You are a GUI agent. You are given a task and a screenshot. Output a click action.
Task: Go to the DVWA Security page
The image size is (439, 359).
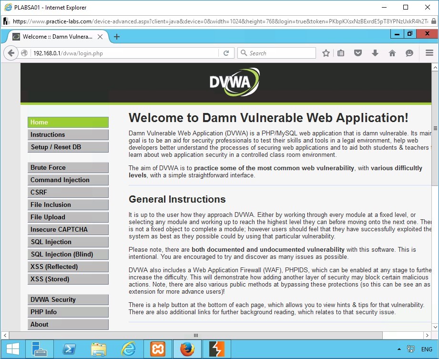click(68, 299)
